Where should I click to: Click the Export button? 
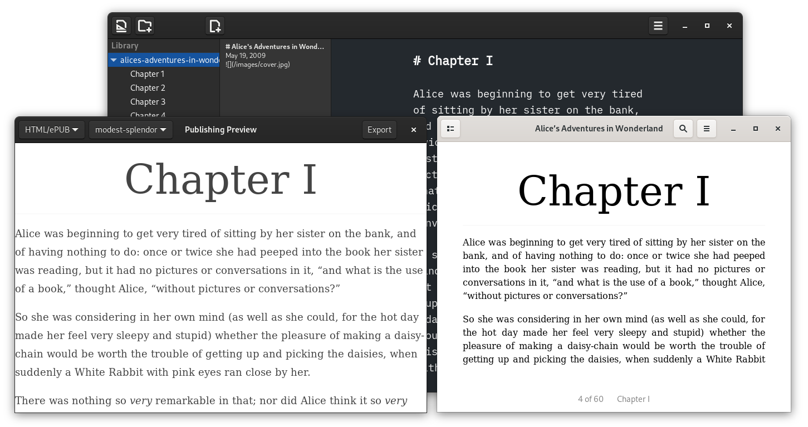379,129
